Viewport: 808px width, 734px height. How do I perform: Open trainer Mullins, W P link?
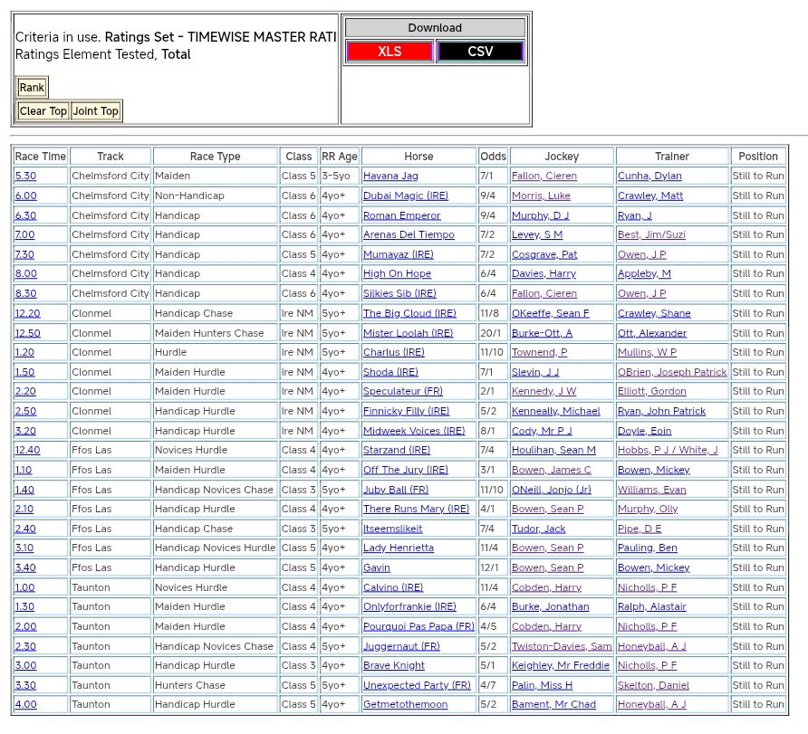pos(647,352)
